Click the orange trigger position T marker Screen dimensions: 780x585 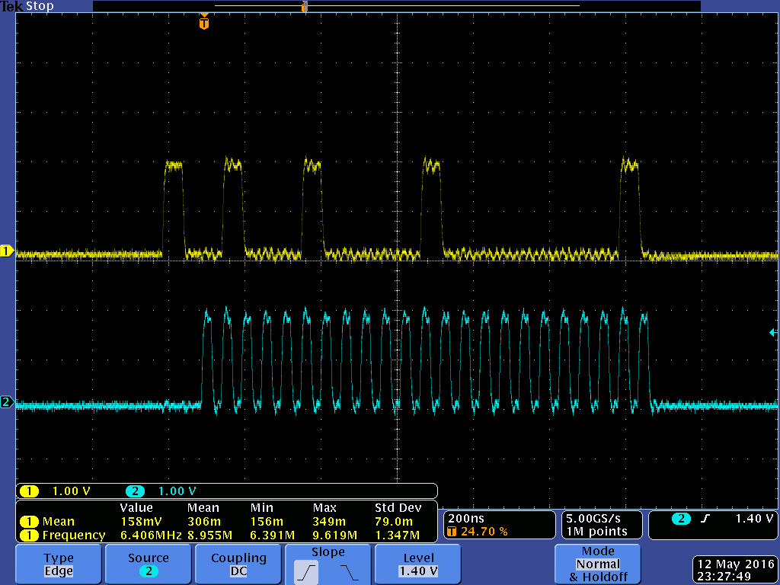click(x=203, y=23)
